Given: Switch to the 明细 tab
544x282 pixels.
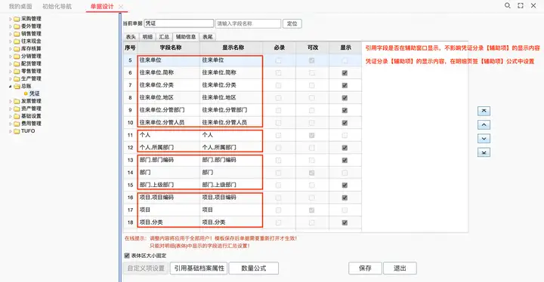Looking at the screenshot, I should [x=147, y=37].
